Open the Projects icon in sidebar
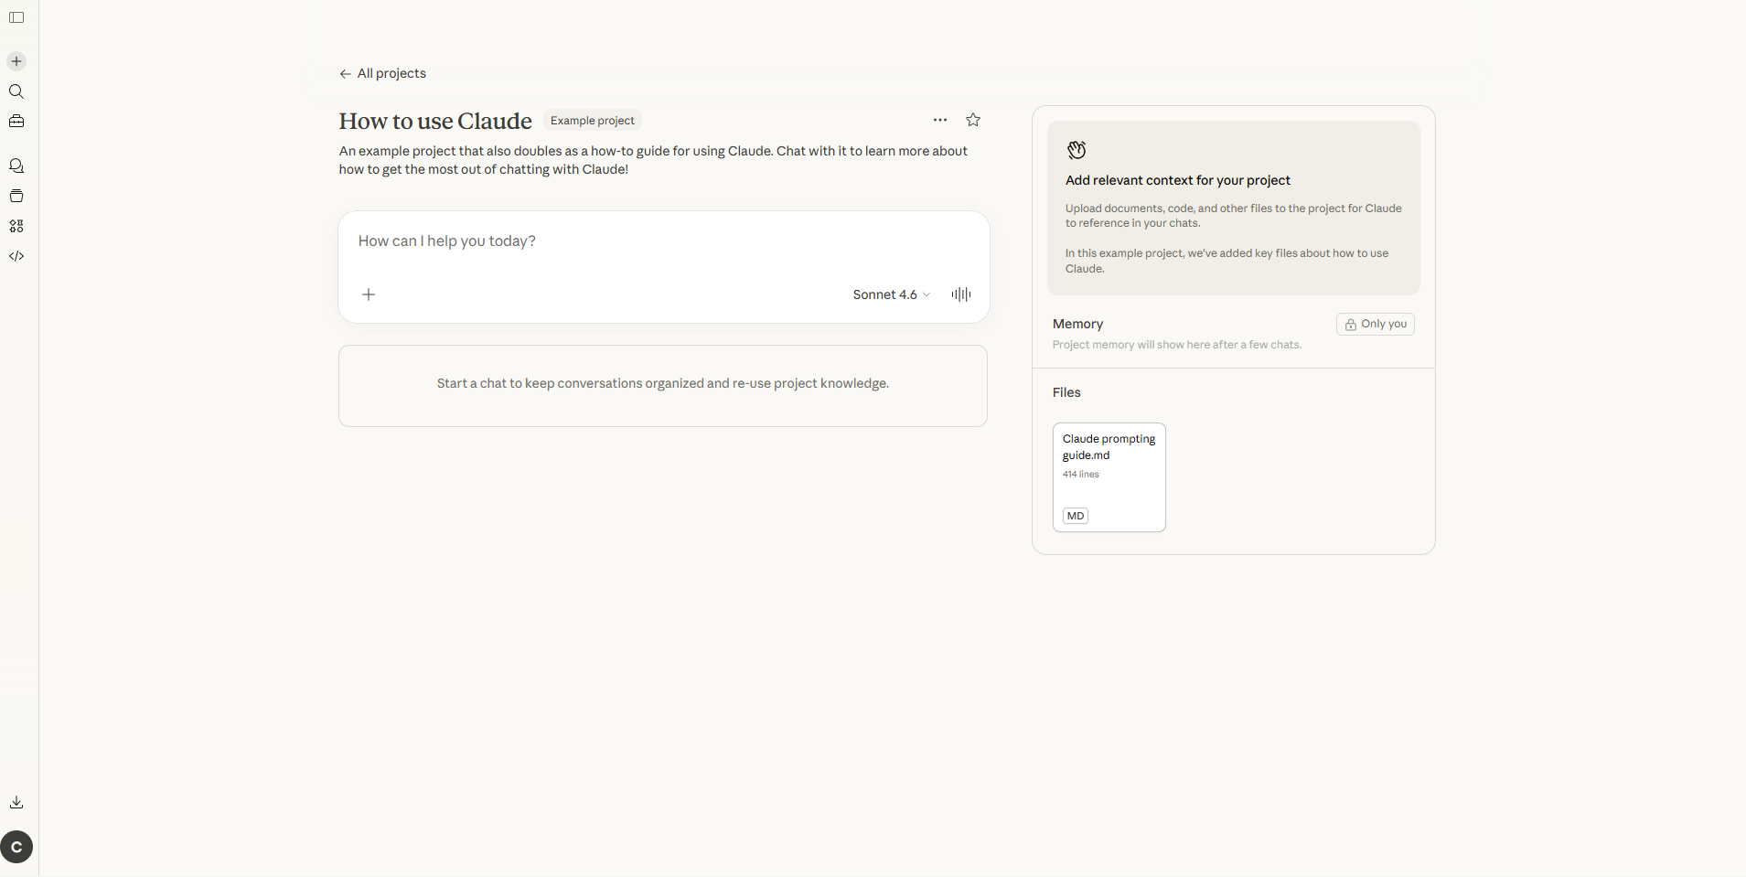1746x877 pixels. [16, 196]
